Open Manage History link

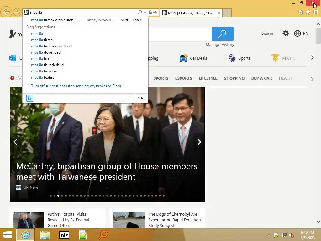click(x=220, y=45)
